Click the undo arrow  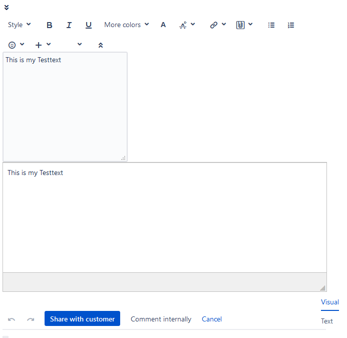coord(12,319)
